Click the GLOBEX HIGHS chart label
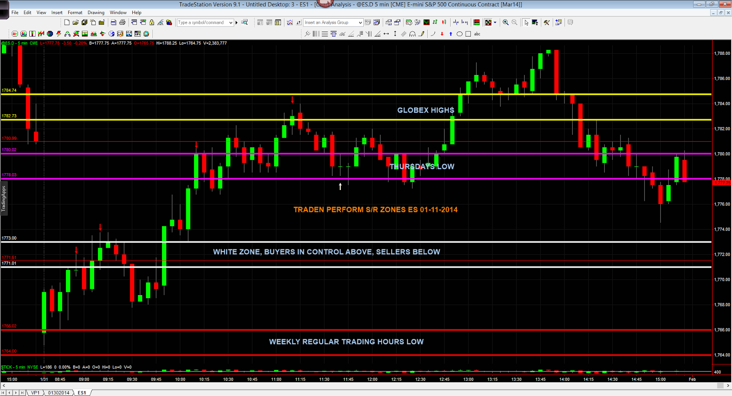 pos(425,110)
